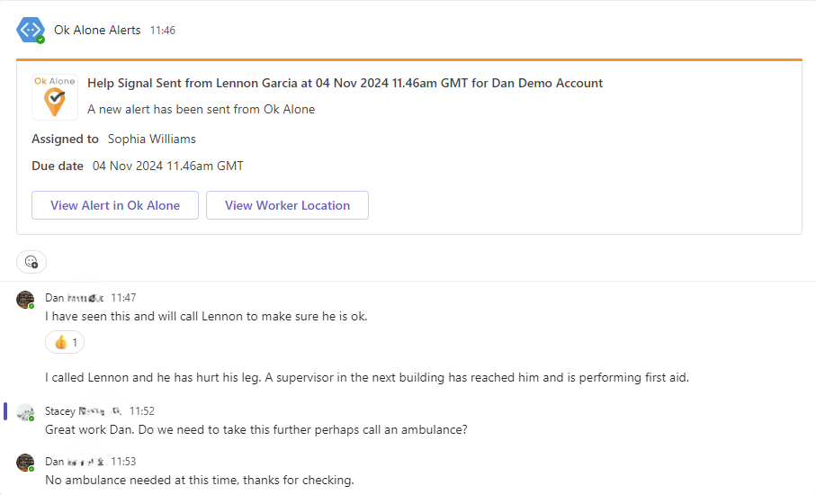The image size is (816, 495).
Task: Click the Ok Alone Alerts bot avatar
Action: pyautogui.click(x=31, y=31)
